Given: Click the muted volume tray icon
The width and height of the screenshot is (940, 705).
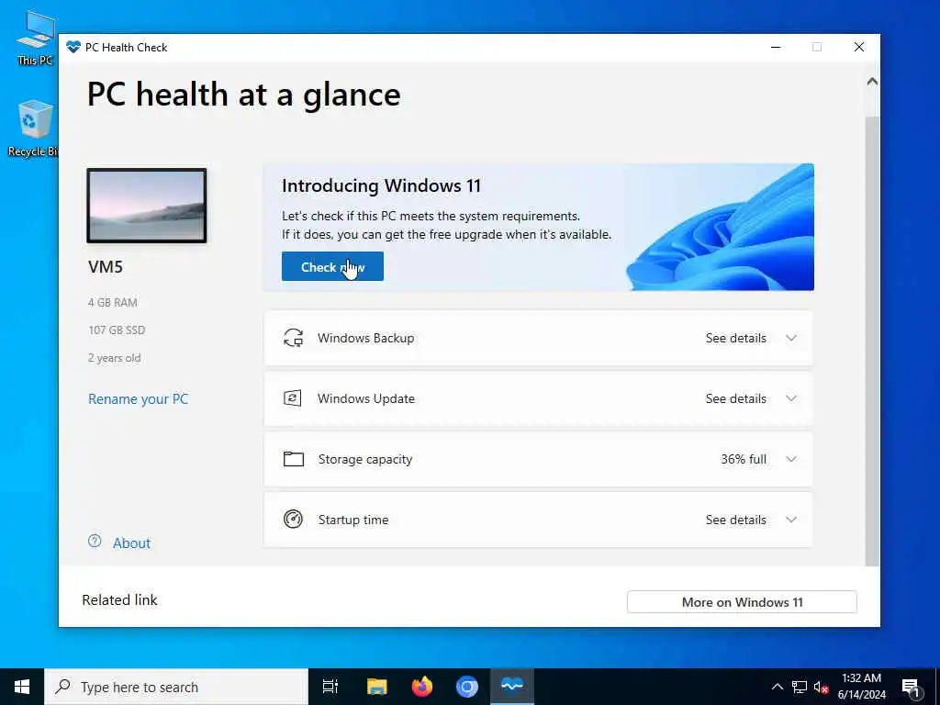Looking at the screenshot, I should 821,687.
